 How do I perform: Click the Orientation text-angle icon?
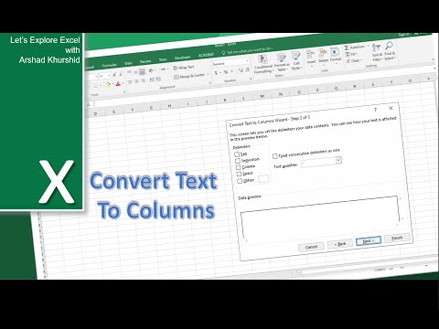(x=151, y=70)
